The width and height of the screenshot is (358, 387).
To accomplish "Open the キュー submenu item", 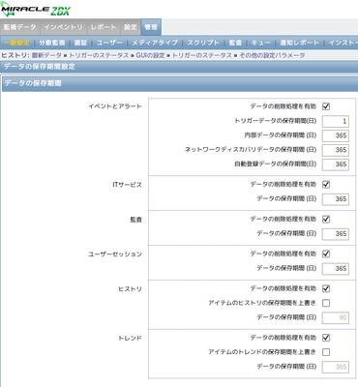I will pos(261,43).
